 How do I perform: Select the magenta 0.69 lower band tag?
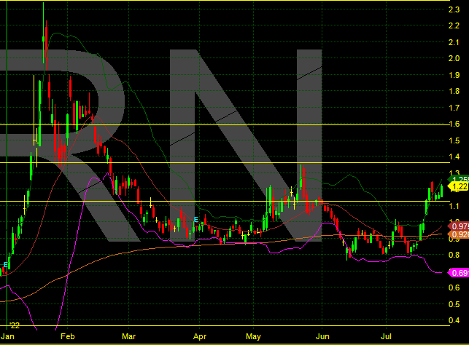click(x=459, y=273)
